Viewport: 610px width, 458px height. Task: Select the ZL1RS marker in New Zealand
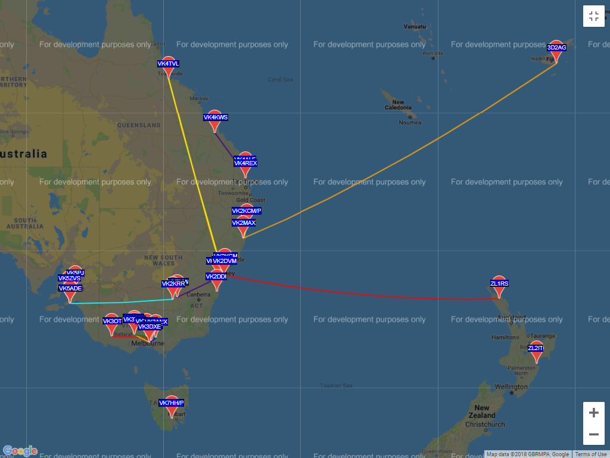point(499,286)
